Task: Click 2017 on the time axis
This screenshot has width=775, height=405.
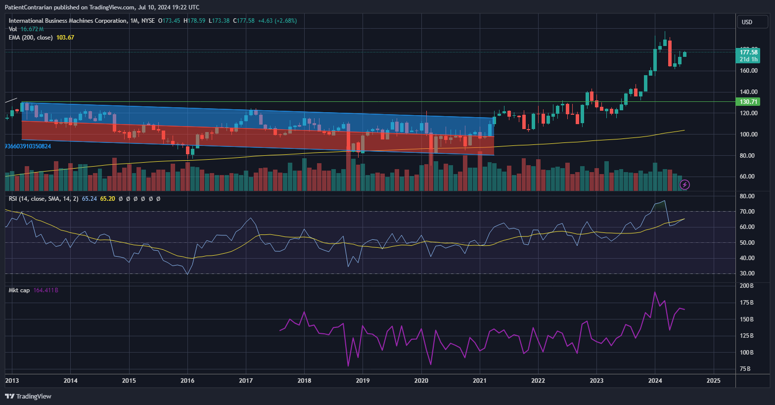Action: [x=246, y=381]
